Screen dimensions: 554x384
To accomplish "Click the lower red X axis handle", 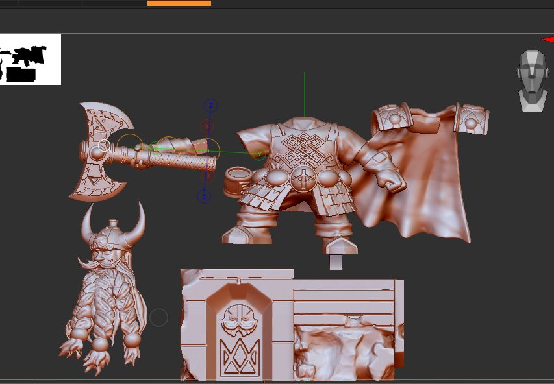I will 208,176.
